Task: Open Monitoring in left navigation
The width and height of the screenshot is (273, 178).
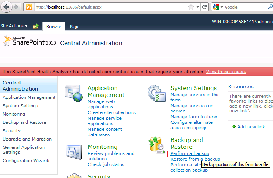Action: pyautogui.click(x=14, y=114)
